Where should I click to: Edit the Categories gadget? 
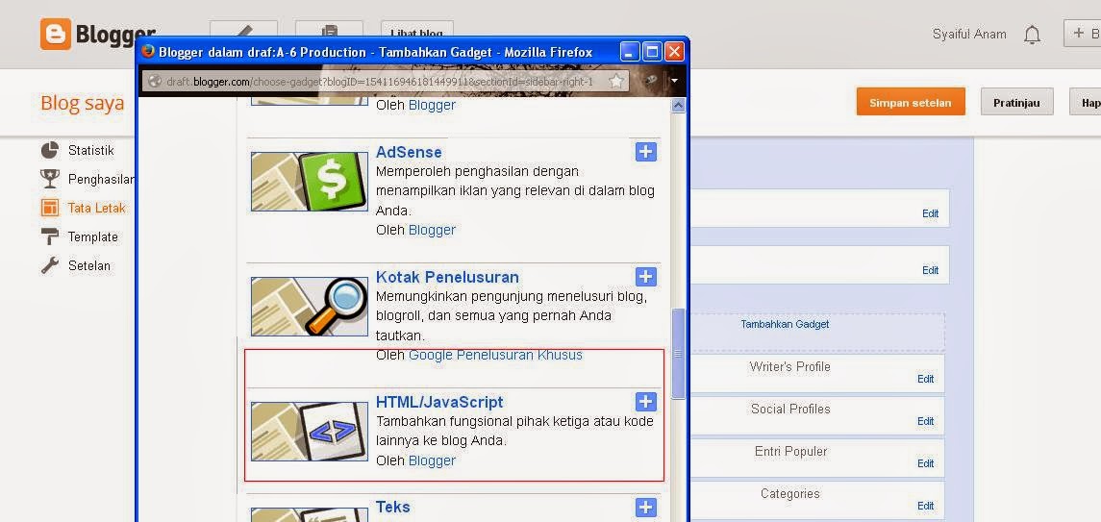tap(925, 505)
